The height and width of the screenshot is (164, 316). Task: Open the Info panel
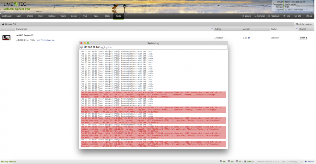coord(298,16)
